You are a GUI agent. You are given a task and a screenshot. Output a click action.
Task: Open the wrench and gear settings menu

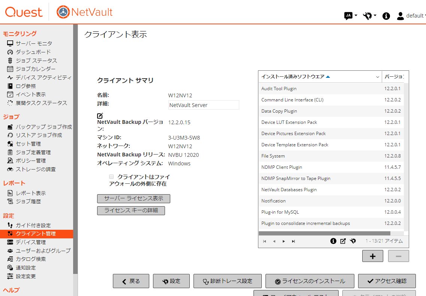(x=369, y=16)
